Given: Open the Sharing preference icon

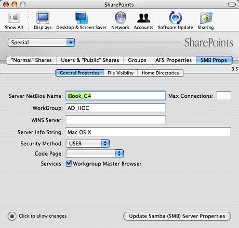Looking at the screenshot, I should (206, 20).
